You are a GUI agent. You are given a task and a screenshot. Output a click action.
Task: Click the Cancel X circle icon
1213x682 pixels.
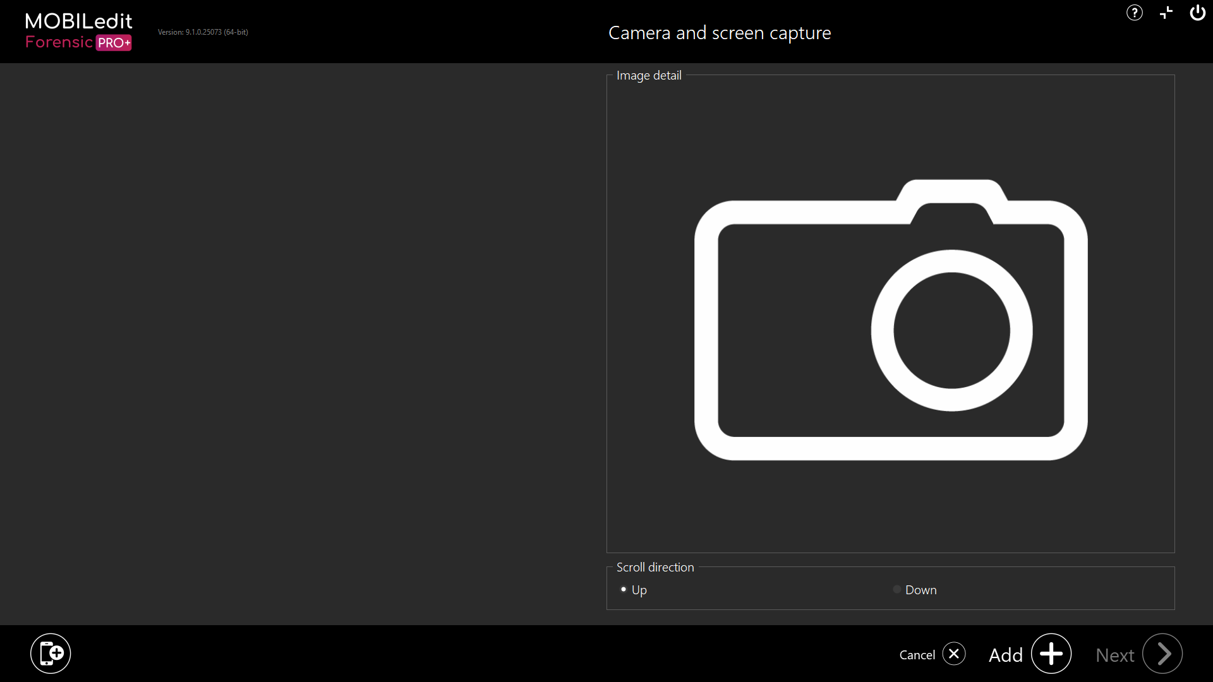click(954, 654)
